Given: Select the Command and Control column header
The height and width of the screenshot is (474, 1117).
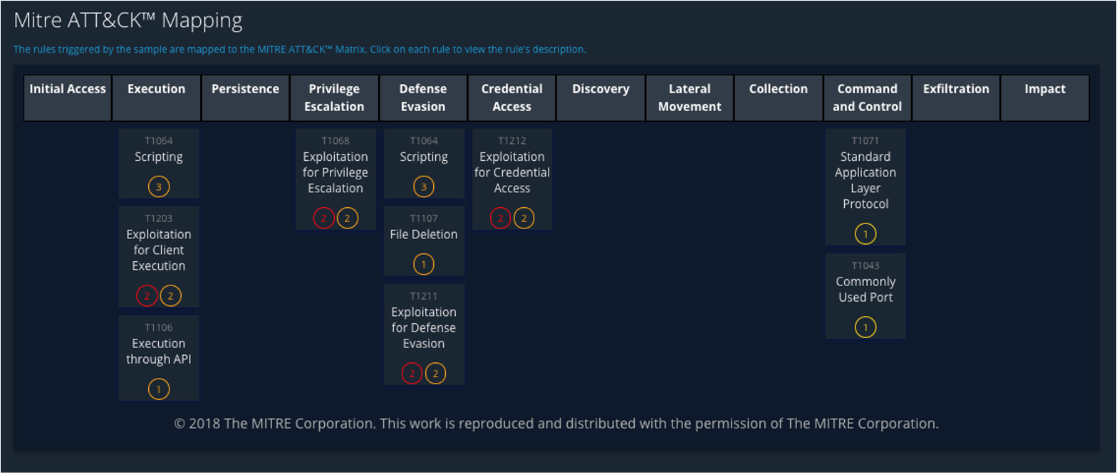Looking at the screenshot, I should [x=867, y=98].
